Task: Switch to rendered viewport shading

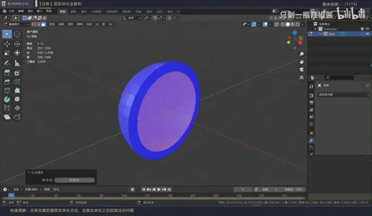Action: pyautogui.click(x=298, y=24)
